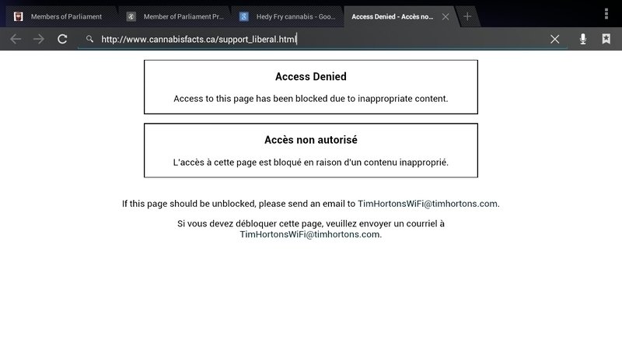Open the Hedy Fry cannabis Google tab
This screenshot has height=350, width=622.
[x=292, y=16]
